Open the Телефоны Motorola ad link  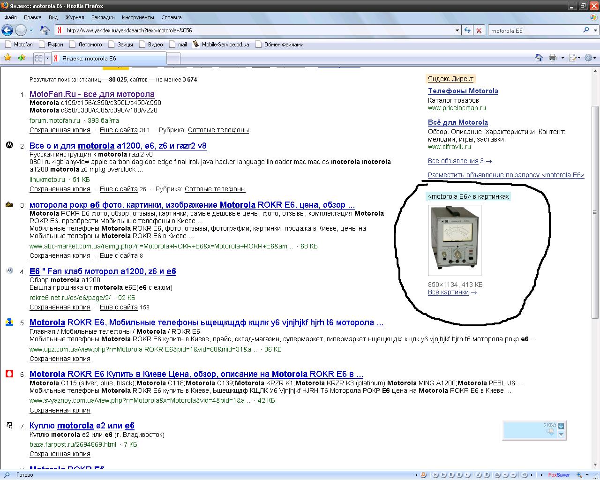[x=463, y=91]
